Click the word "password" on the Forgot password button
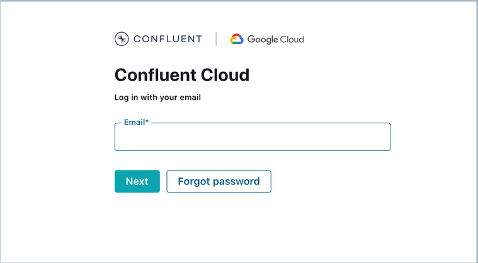This screenshot has width=478, height=263. click(x=236, y=181)
